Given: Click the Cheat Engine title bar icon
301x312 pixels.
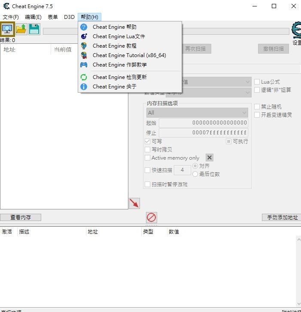Looking at the screenshot, I should click(x=6, y=6).
